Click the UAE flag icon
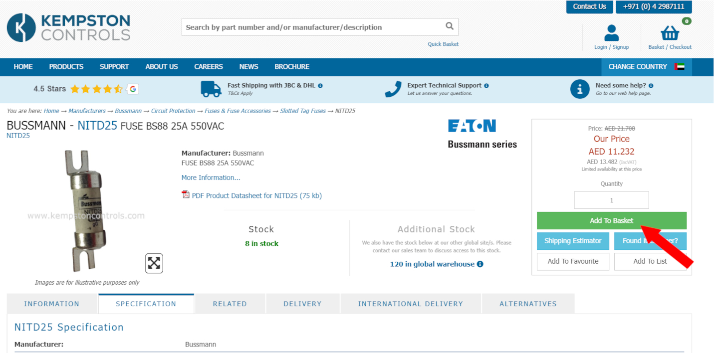This screenshot has height=353, width=728. [x=679, y=67]
